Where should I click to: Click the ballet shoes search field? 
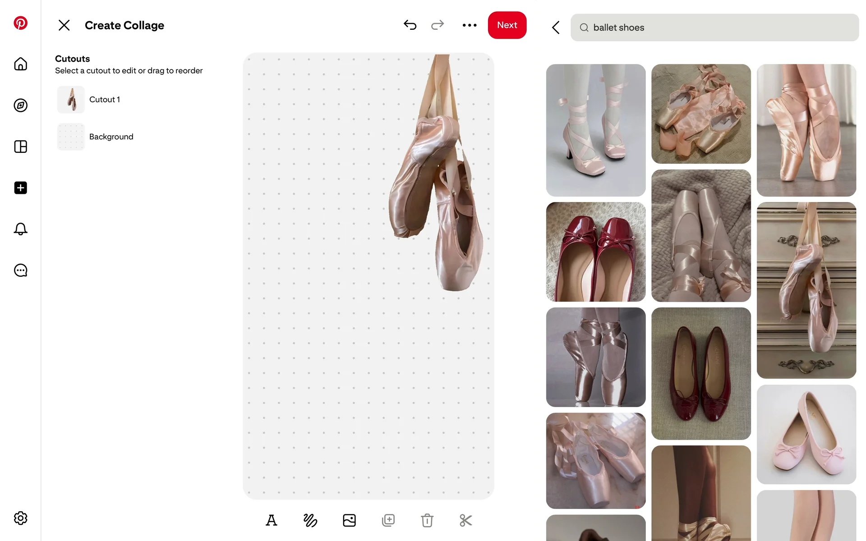(x=714, y=28)
